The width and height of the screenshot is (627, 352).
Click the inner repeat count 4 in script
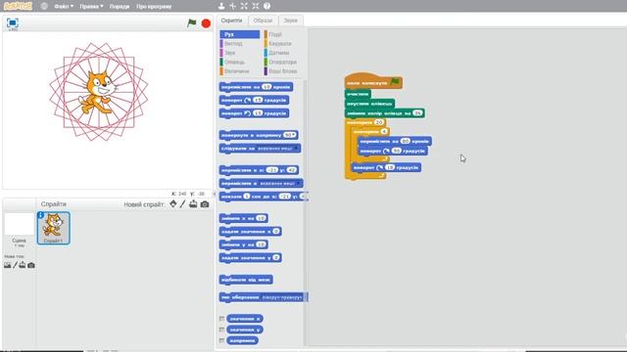click(x=384, y=131)
